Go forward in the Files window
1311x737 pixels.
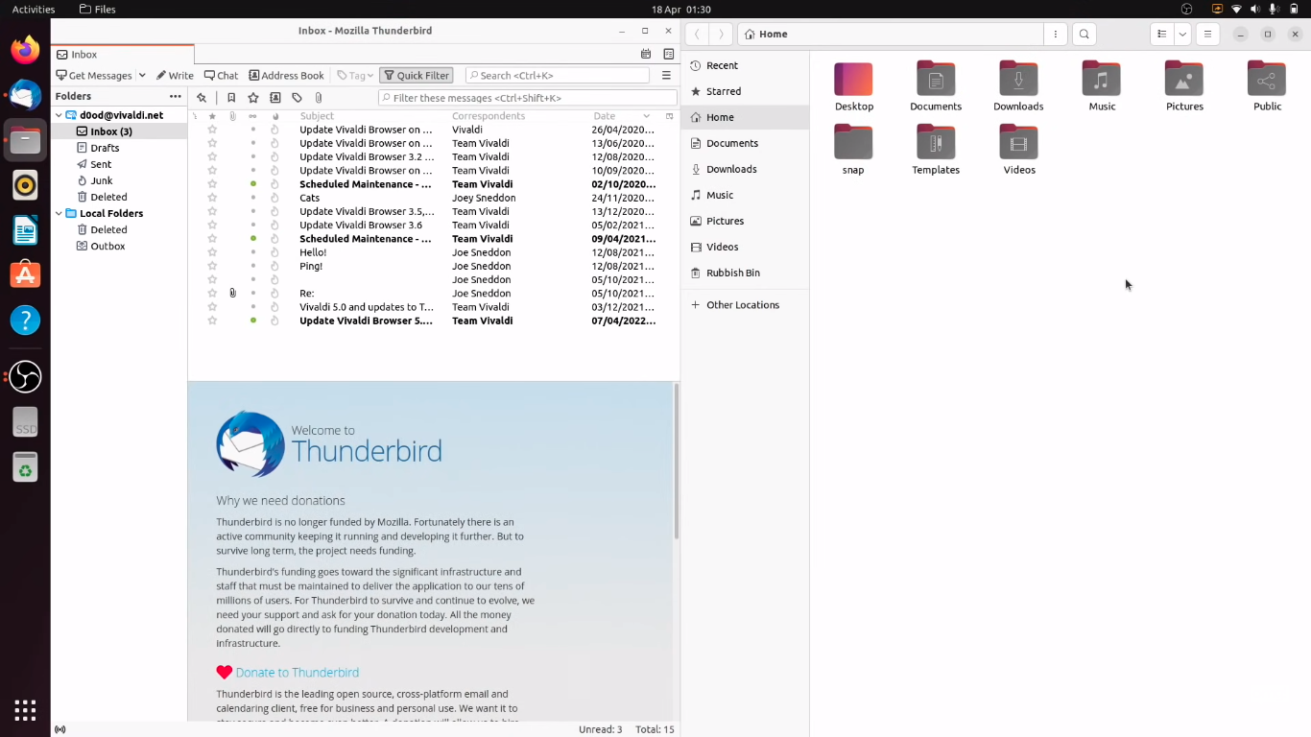point(721,34)
